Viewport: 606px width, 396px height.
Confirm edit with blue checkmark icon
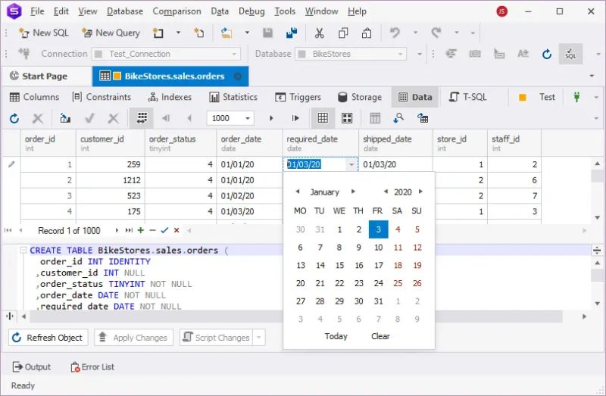(x=164, y=230)
